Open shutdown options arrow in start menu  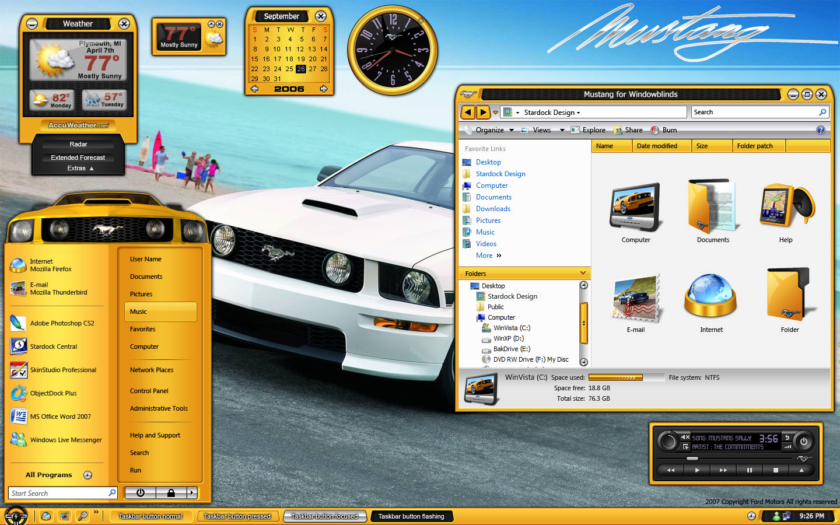(x=192, y=493)
